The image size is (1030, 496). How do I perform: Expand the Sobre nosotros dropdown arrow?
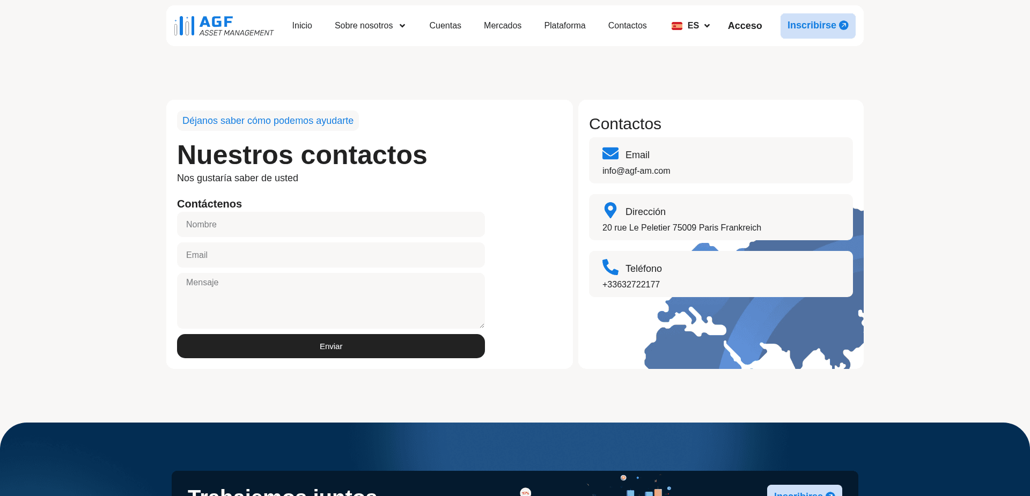(402, 26)
